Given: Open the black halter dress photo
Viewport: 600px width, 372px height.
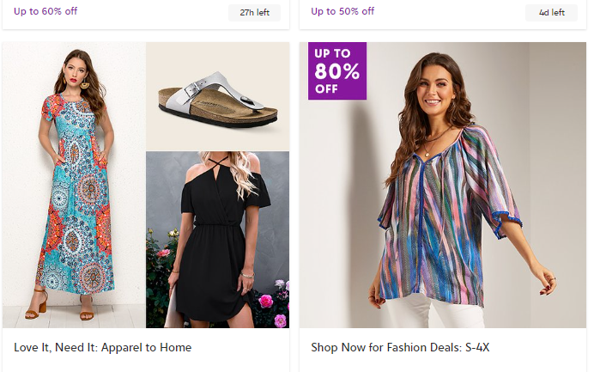Looking at the screenshot, I should pos(217,240).
